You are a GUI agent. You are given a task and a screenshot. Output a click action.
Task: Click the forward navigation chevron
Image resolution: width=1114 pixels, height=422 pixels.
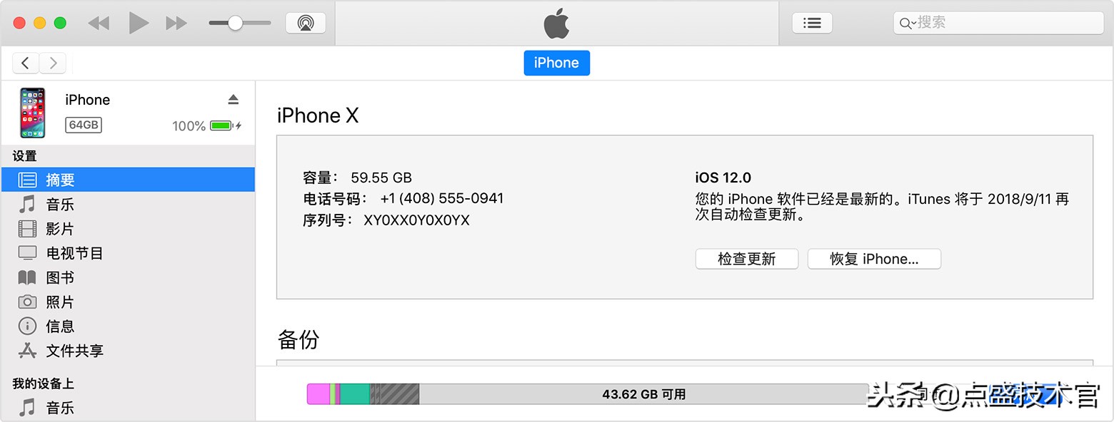[53, 63]
